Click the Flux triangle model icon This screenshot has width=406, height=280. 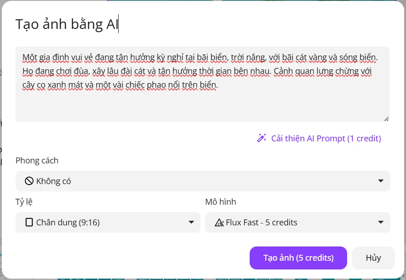[x=219, y=222]
